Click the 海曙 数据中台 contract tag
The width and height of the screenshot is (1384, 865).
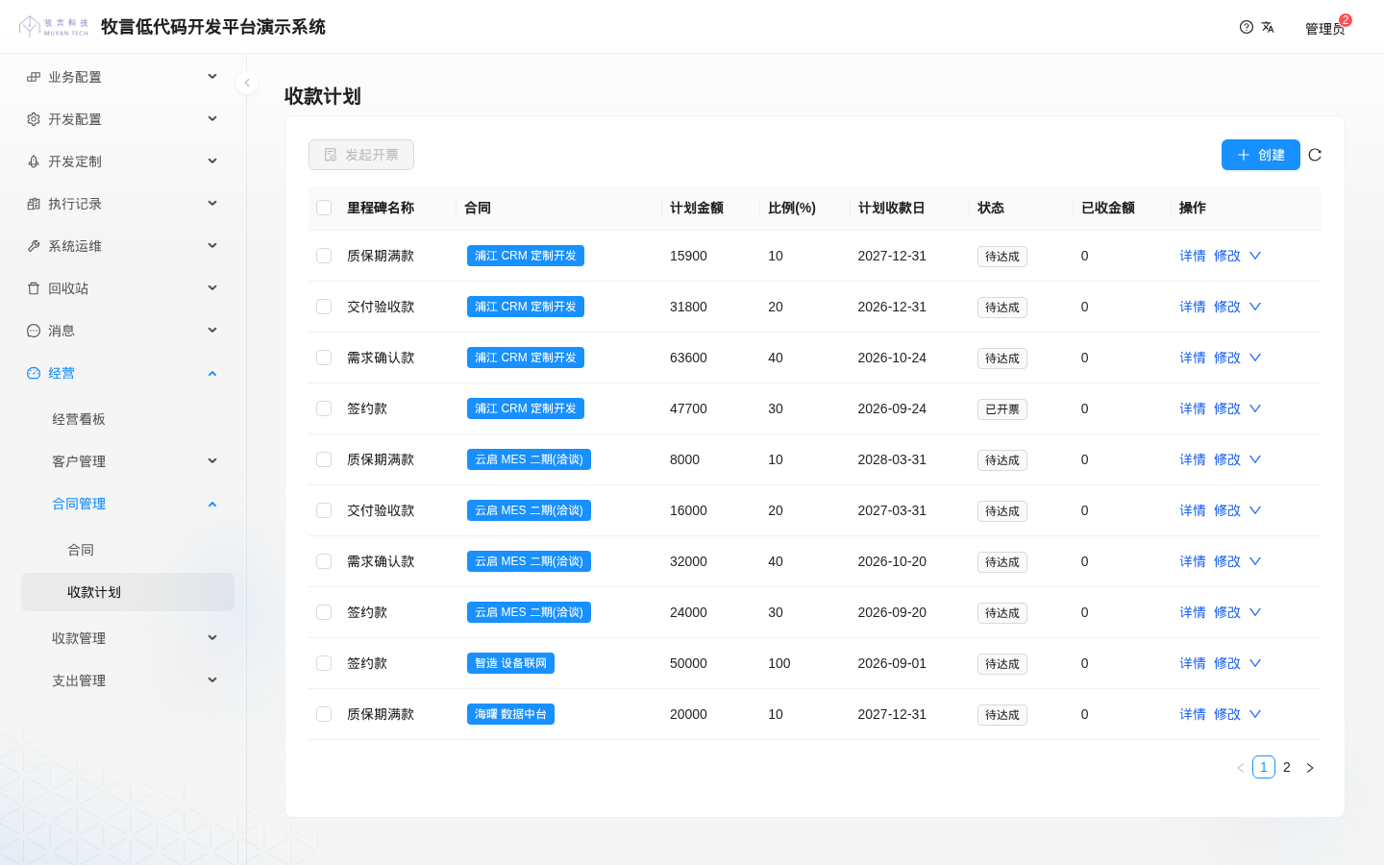tap(510, 714)
